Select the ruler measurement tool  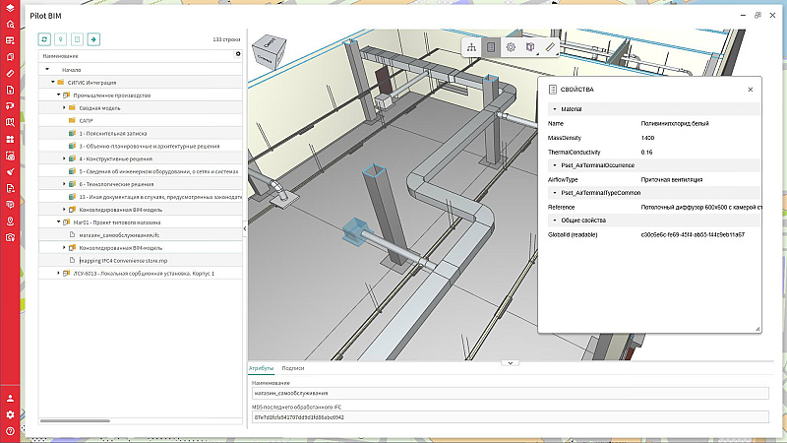coord(550,46)
